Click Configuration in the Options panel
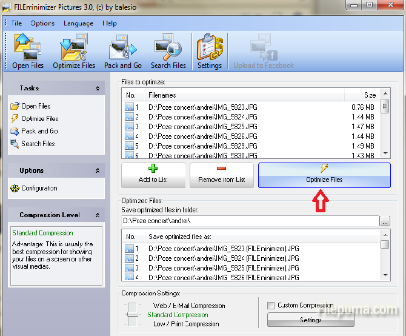The width and height of the screenshot is (406, 336). (x=39, y=188)
